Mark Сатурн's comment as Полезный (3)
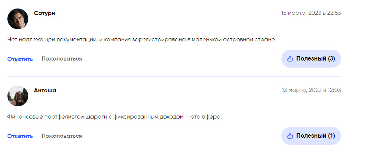 click(x=311, y=59)
